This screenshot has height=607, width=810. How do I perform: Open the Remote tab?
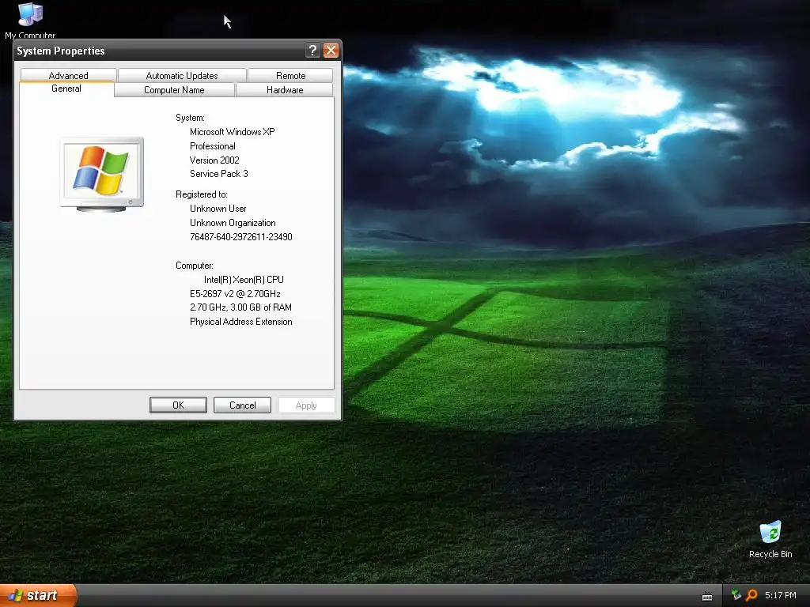(291, 75)
